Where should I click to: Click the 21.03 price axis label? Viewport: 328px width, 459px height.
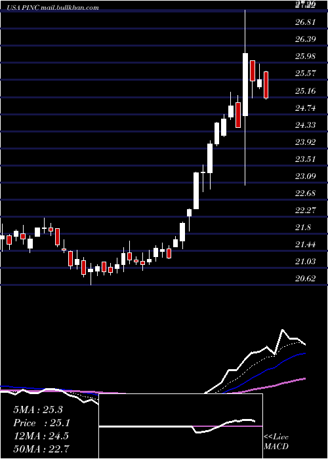[x=306, y=262]
